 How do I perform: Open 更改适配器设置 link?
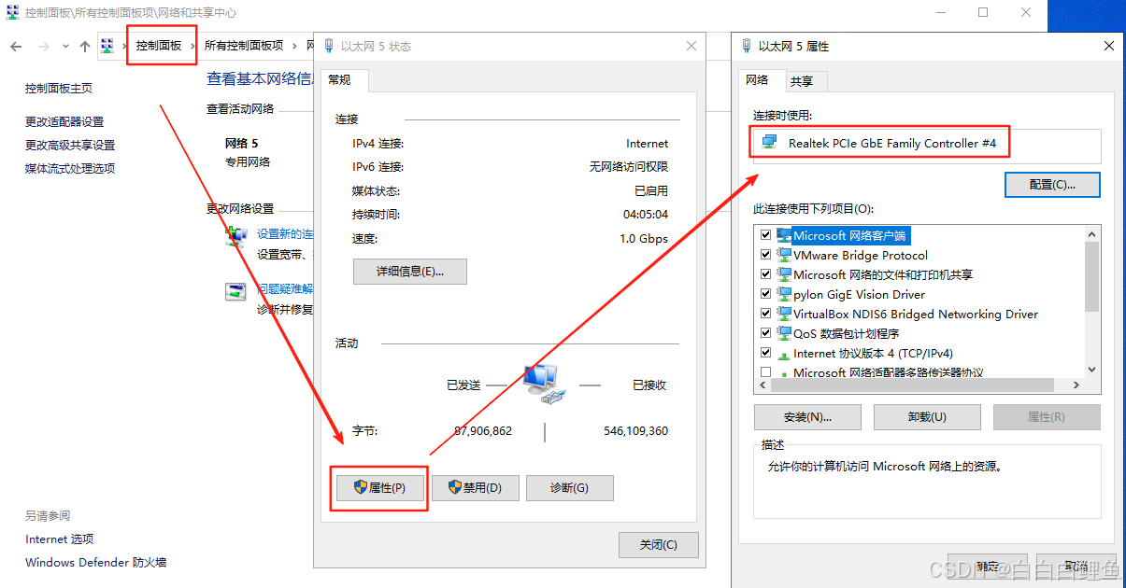click(64, 122)
